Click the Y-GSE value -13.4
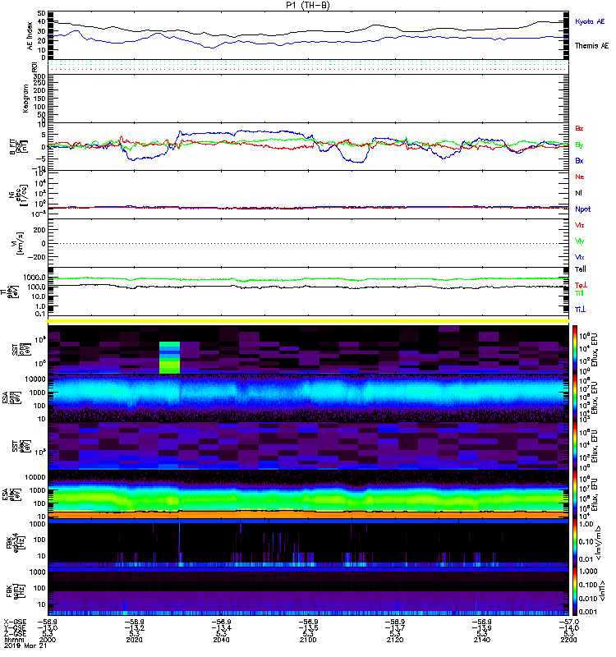616x657 pixels. [221, 627]
